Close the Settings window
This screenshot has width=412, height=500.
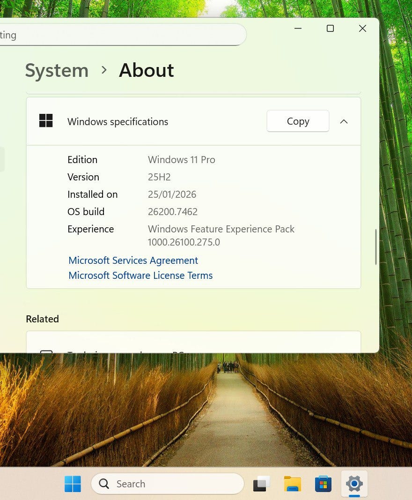pos(363,29)
